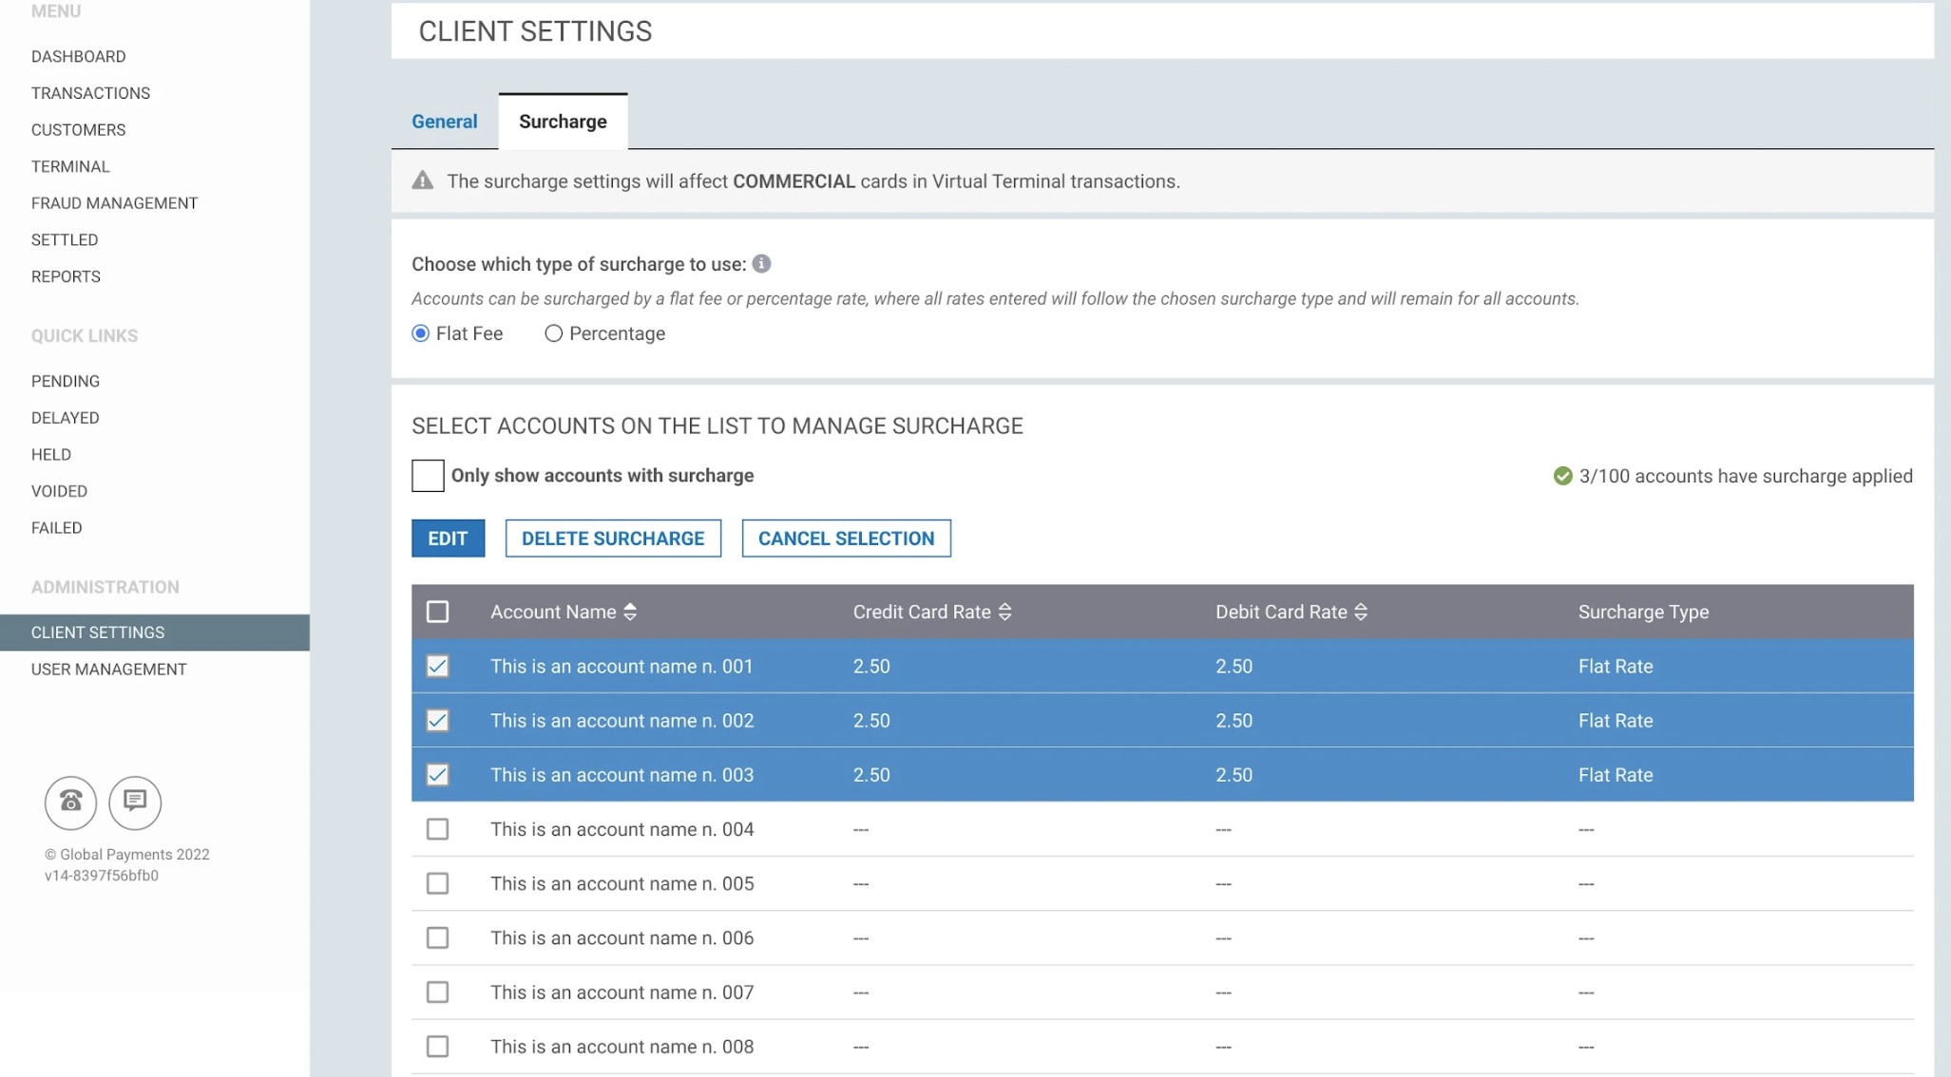The image size is (1951, 1077).
Task: Click the green surcharge applied checkmark
Action: (1562, 476)
